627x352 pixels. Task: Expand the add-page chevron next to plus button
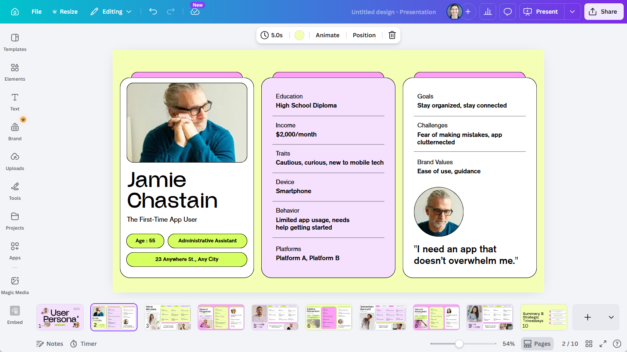point(611,317)
